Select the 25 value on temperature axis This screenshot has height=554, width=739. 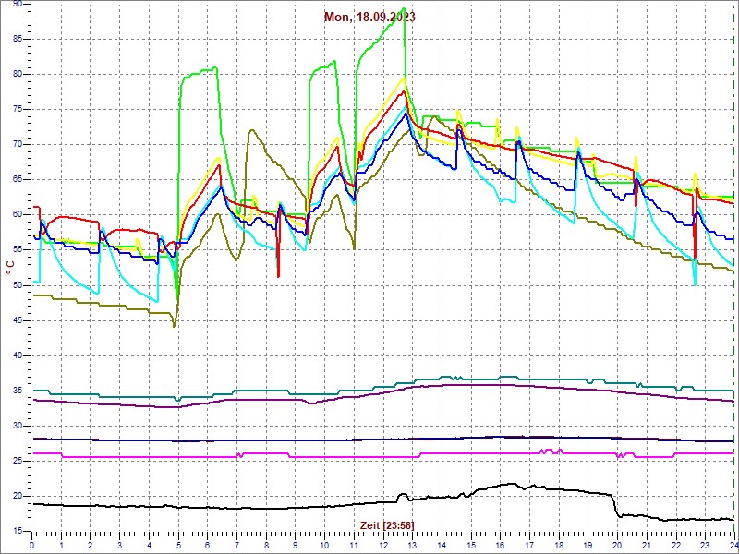coord(18,461)
